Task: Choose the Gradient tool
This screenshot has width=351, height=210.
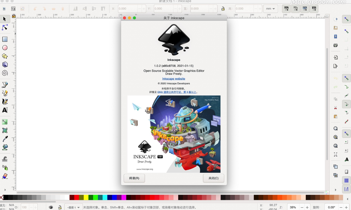Action: (x=5, y=122)
